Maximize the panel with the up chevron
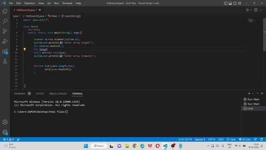This screenshot has width=266, height=150. [x=257, y=93]
